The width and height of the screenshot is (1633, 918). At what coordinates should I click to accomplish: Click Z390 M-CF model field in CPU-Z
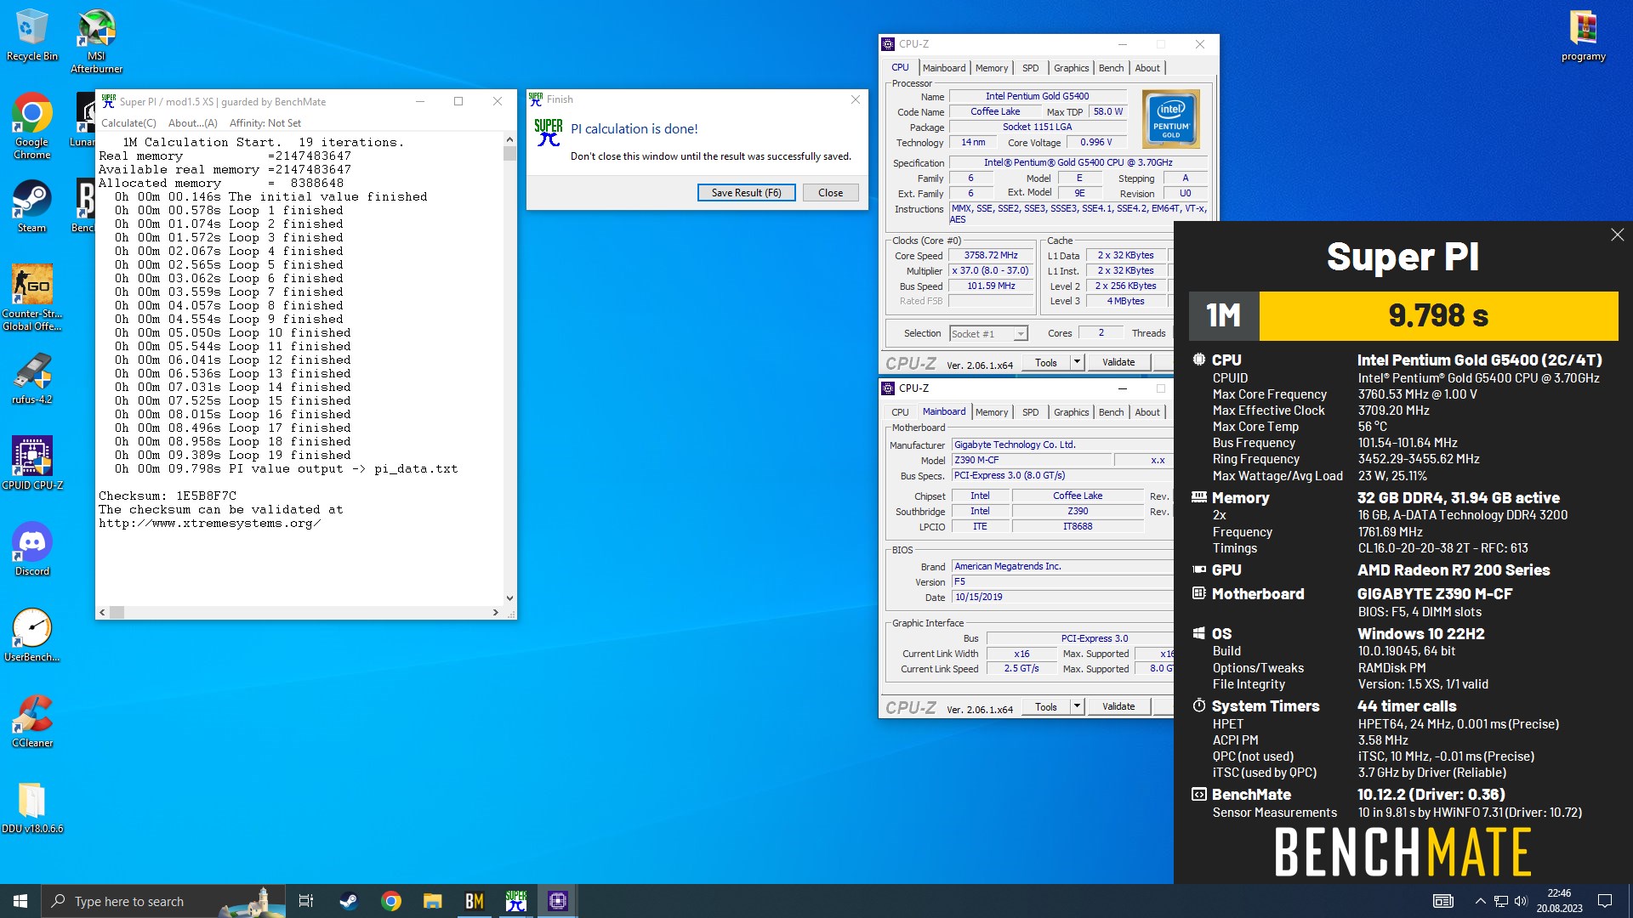1031,461
